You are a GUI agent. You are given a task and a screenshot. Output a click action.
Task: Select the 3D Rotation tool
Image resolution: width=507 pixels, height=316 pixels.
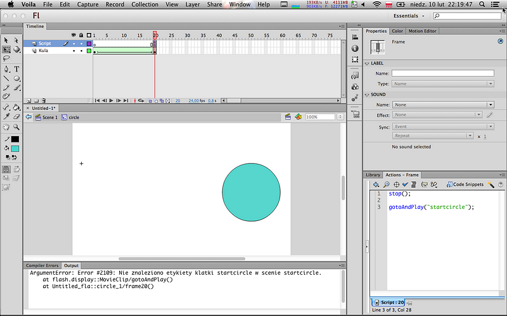(16, 49)
